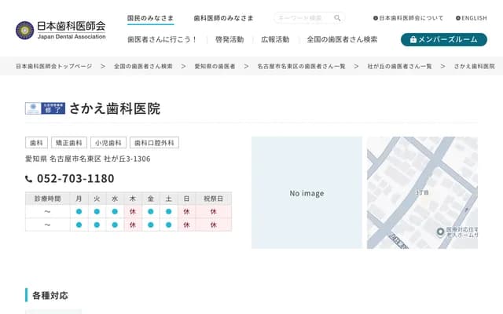503x314 pixels.
Task: Open 全国の歯医者さん検索 menu item
Action: [x=342, y=39]
